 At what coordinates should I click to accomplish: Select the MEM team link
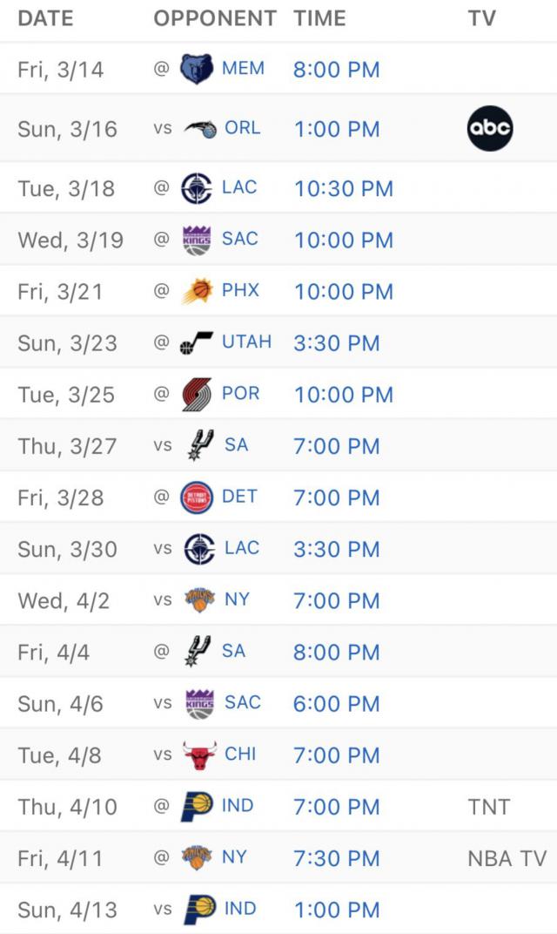point(243,68)
